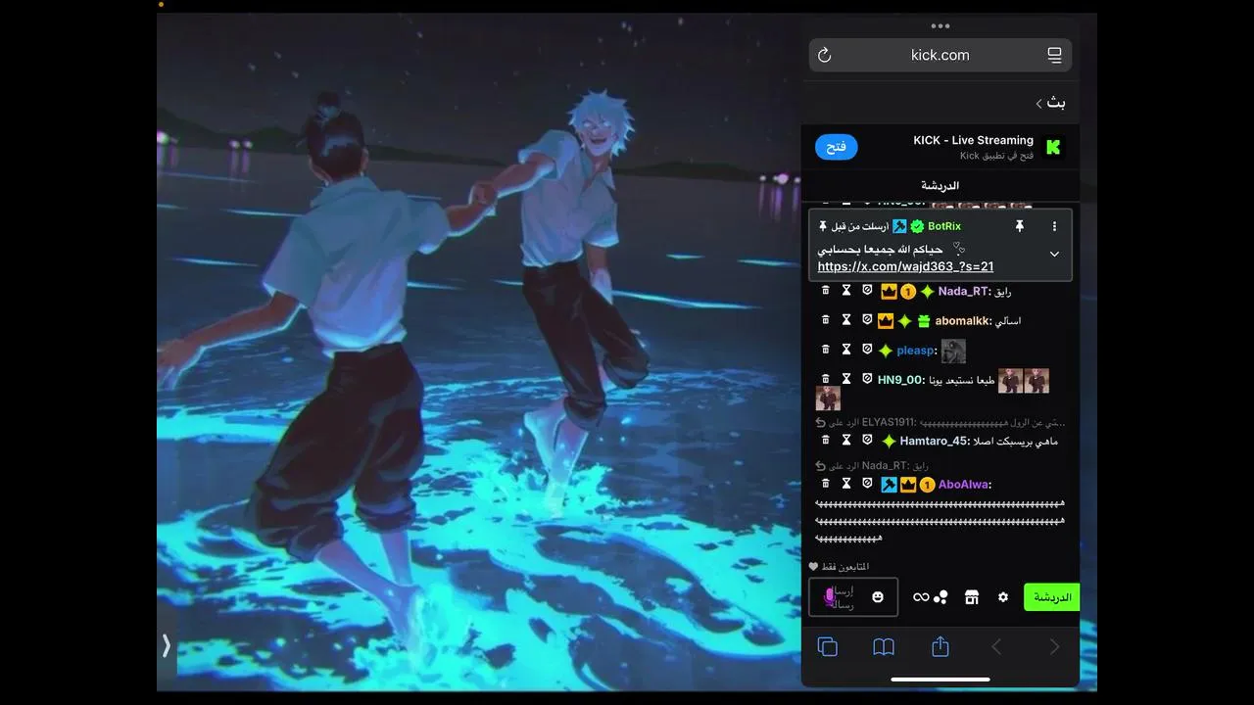Open BotRix username in pinned message
This screenshot has height=705, width=1254.
944,226
